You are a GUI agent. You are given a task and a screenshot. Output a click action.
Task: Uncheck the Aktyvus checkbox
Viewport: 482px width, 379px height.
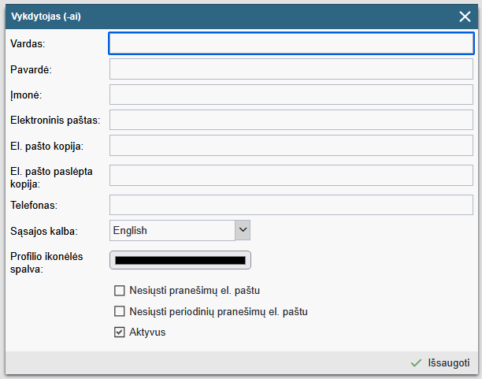pos(120,333)
